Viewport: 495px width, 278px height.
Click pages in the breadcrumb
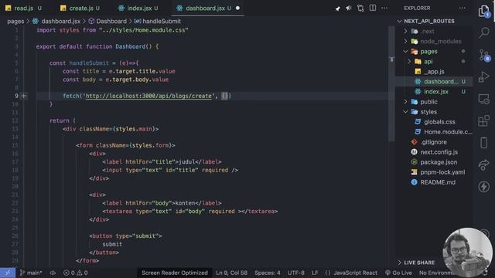tap(15, 21)
